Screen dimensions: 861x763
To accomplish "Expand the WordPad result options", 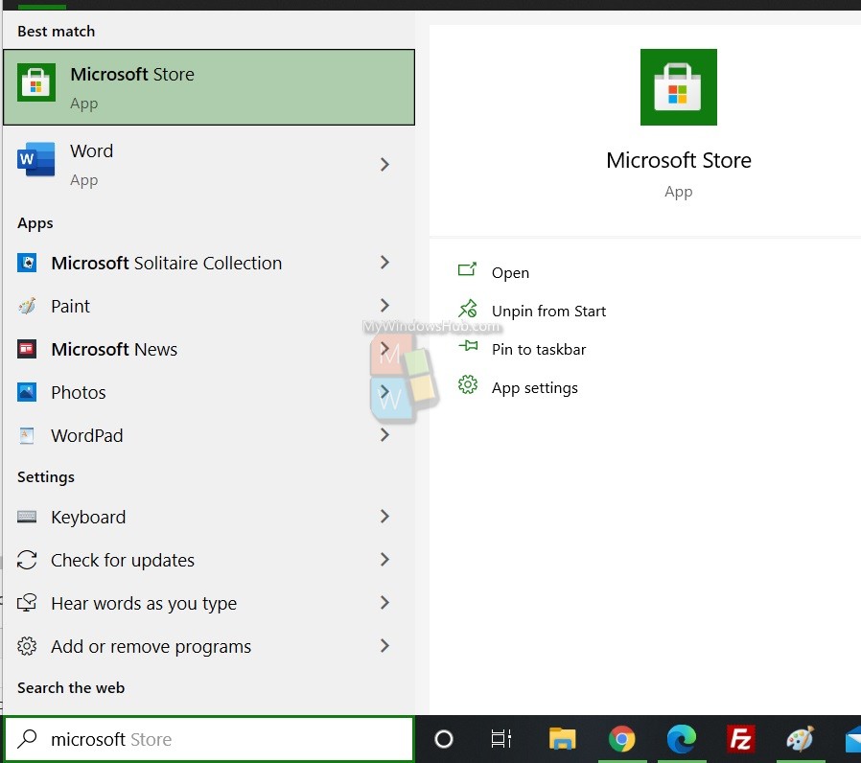I will click(x=384, y=435).
